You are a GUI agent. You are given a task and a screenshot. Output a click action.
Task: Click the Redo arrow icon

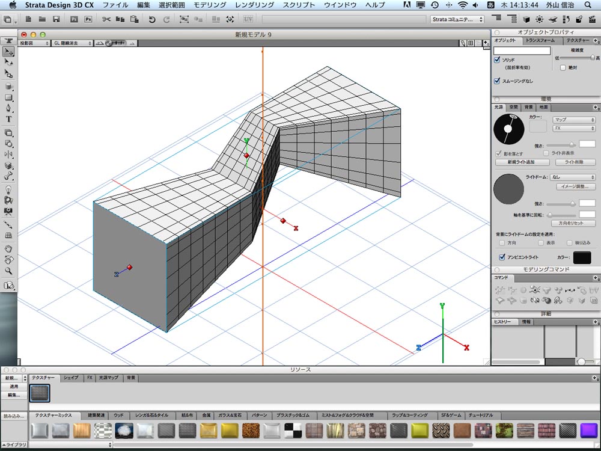pyautogui.click(x=166, y=19)
